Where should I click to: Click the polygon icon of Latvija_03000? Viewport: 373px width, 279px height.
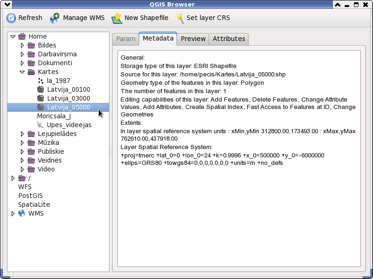click(41, 98)
